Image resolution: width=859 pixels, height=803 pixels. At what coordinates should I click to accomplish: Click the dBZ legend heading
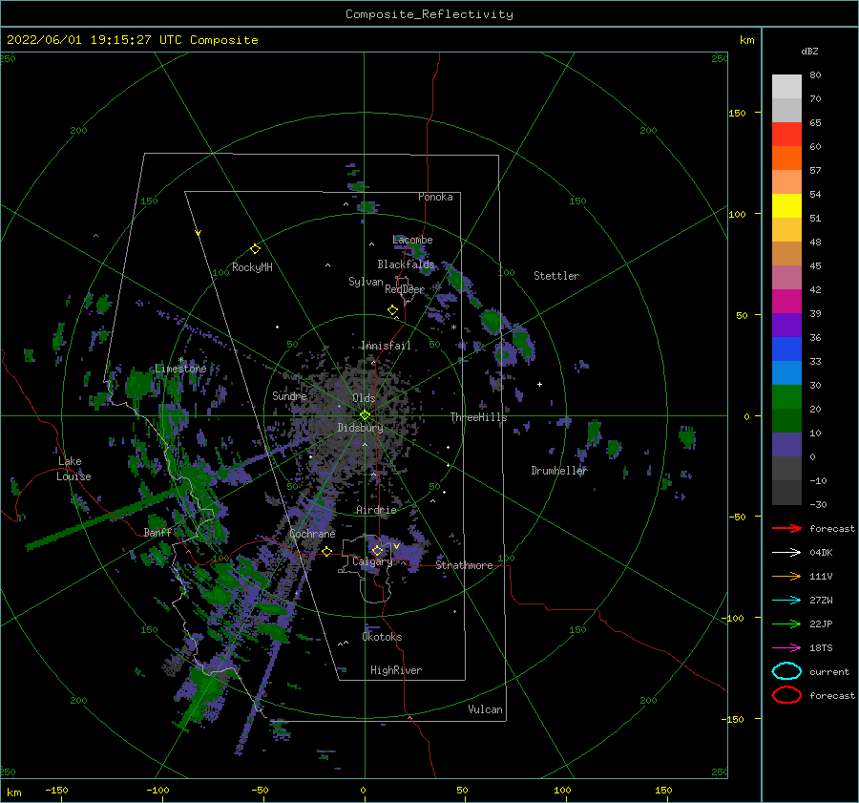(x=809, y=51)
